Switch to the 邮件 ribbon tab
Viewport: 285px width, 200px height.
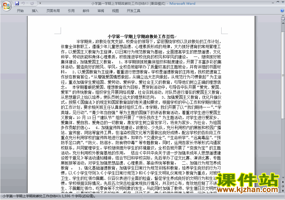click(86, 11)
